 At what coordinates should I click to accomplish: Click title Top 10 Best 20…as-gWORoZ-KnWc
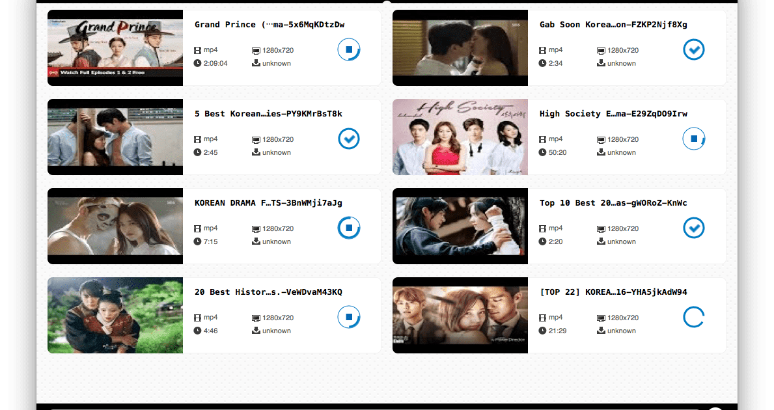613,203
